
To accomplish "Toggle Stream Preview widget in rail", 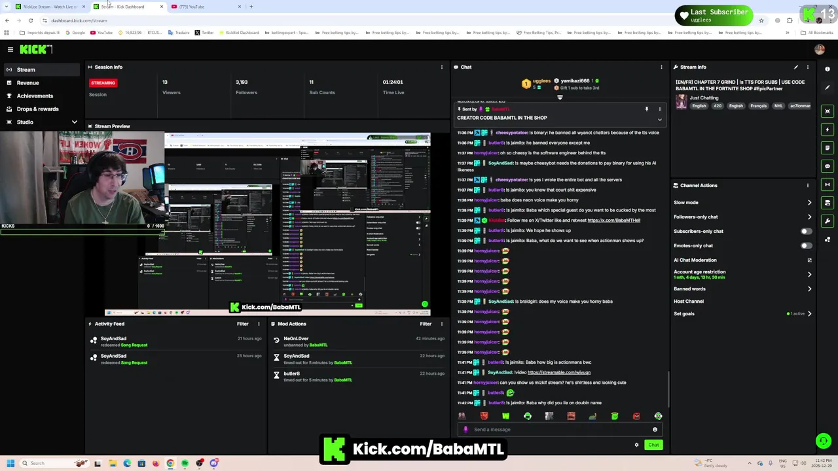I will 828,111.
